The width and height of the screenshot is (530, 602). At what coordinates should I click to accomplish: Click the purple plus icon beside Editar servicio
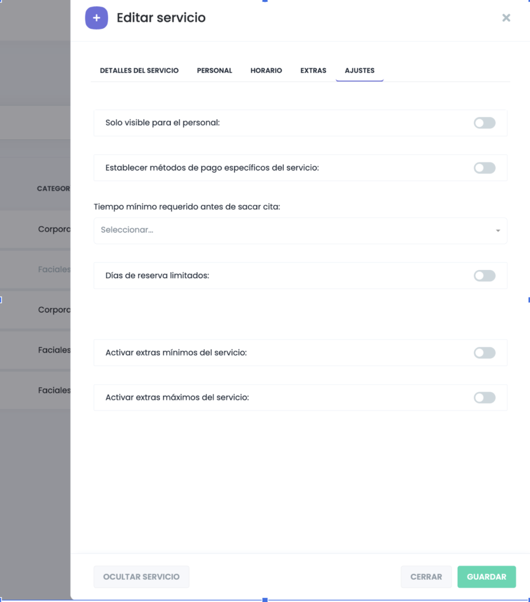point(96,18)
